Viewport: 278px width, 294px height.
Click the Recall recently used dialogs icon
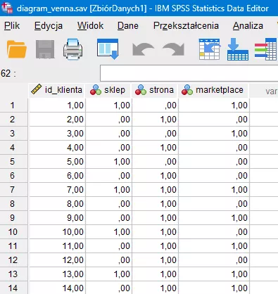pyautogui.click(x=108, y=49)
